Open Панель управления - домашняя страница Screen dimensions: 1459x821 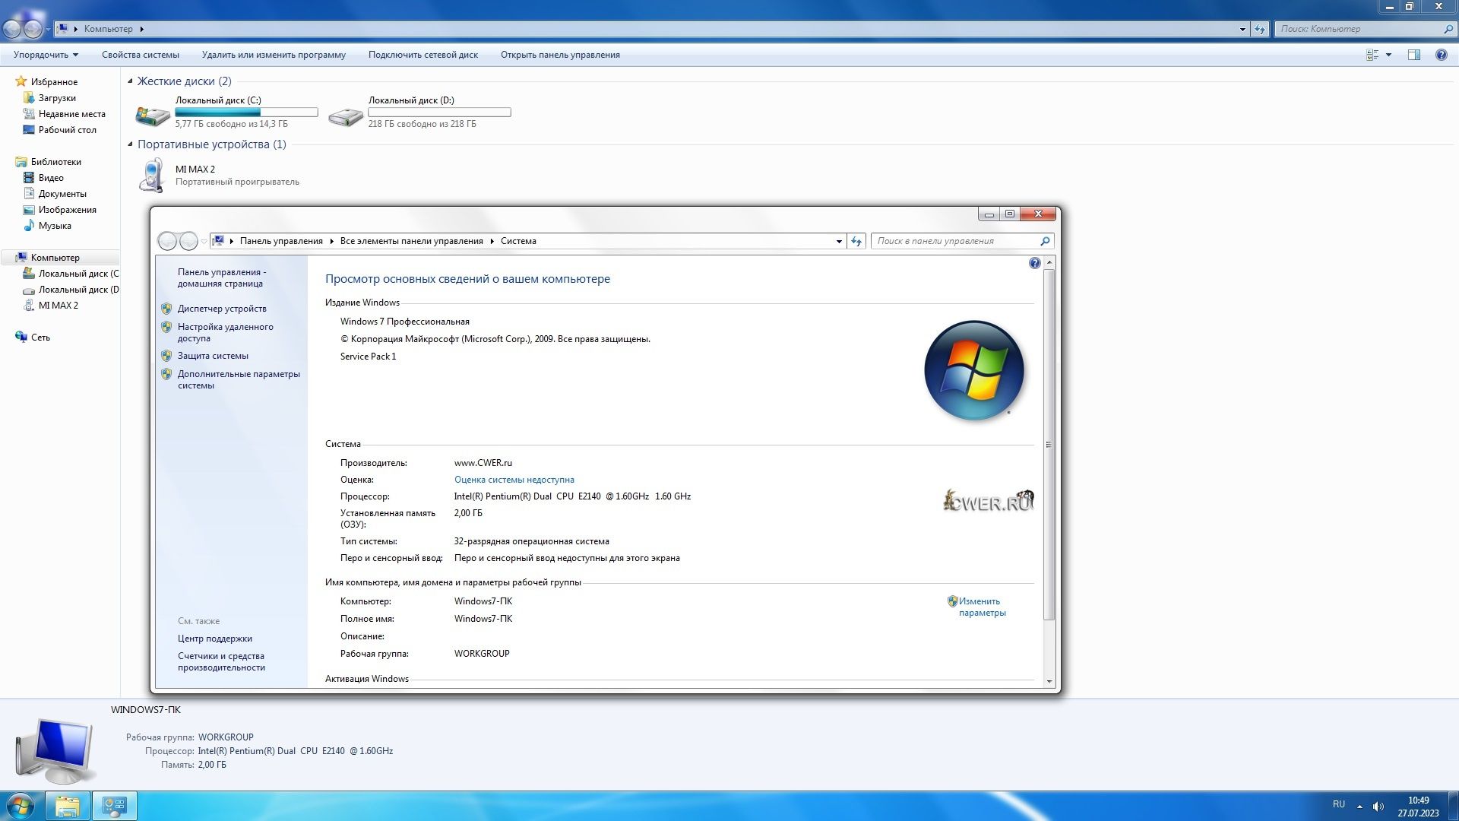click(221, 277)
